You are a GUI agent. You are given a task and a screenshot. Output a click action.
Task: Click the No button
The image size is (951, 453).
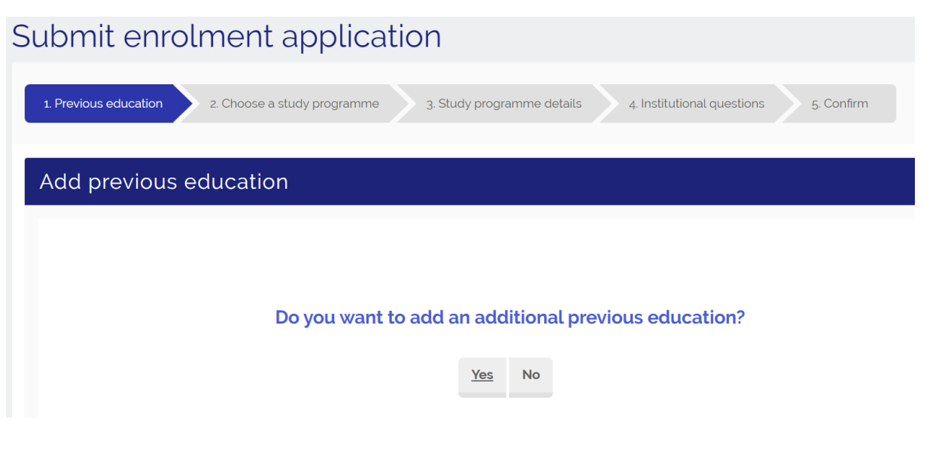coord(531,375)
